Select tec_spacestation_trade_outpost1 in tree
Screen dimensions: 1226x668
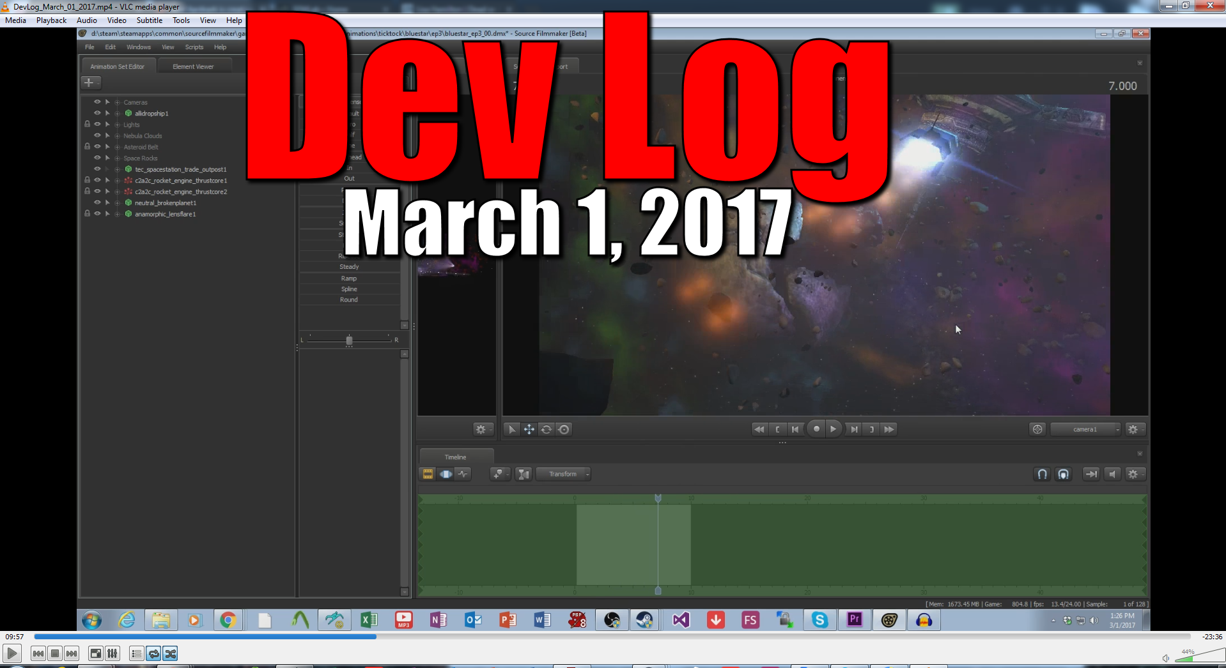[181, 169]
